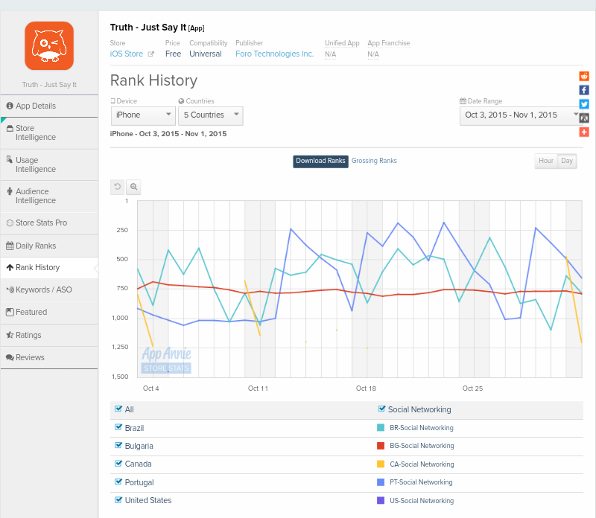
Task: Share the page on Reddit
Action: (x=584, y=76)
